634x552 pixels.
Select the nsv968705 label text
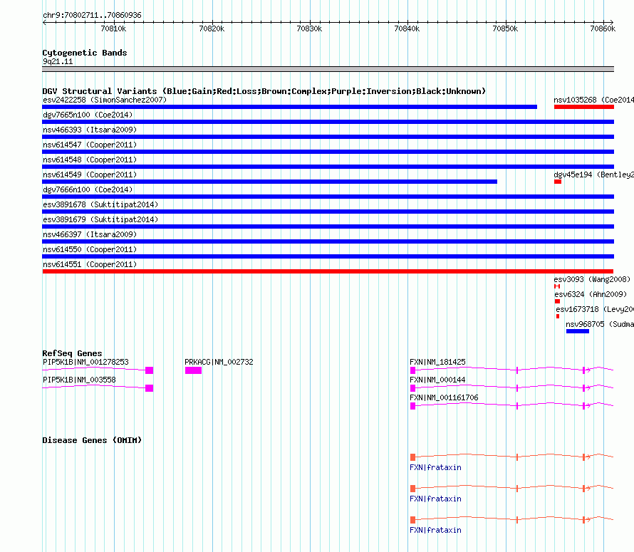(x=600, y=324)
